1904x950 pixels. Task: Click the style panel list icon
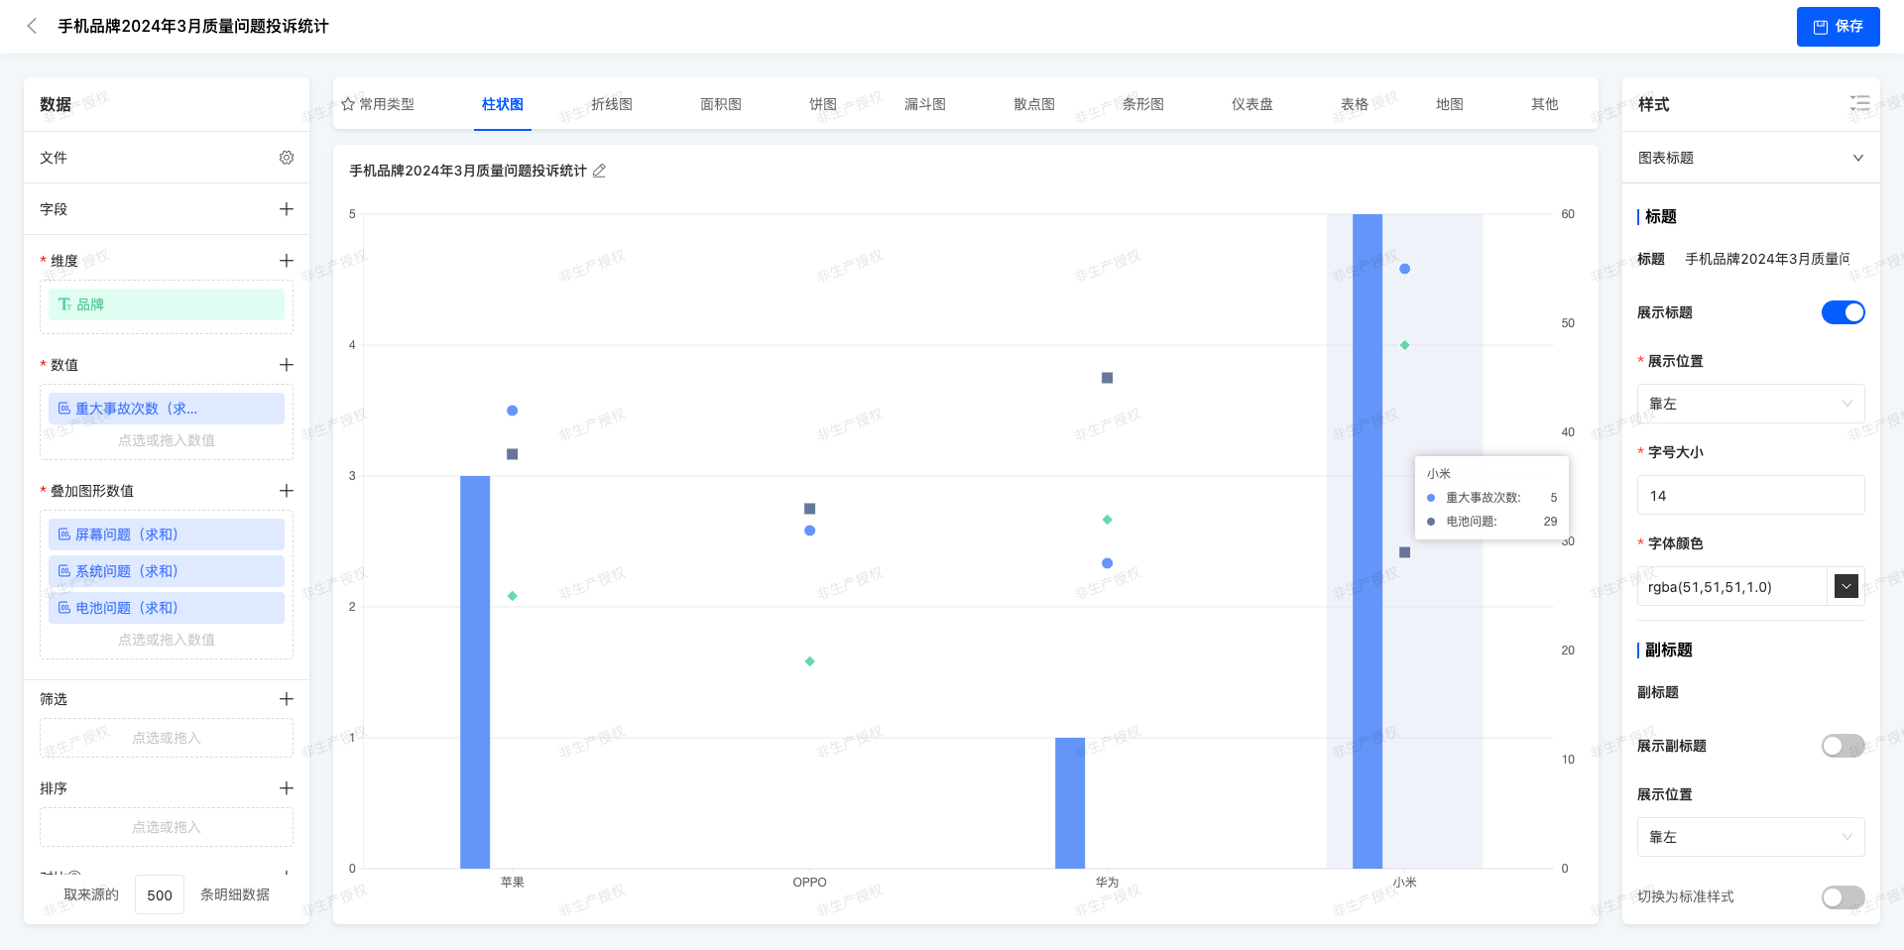(1859, 103)
